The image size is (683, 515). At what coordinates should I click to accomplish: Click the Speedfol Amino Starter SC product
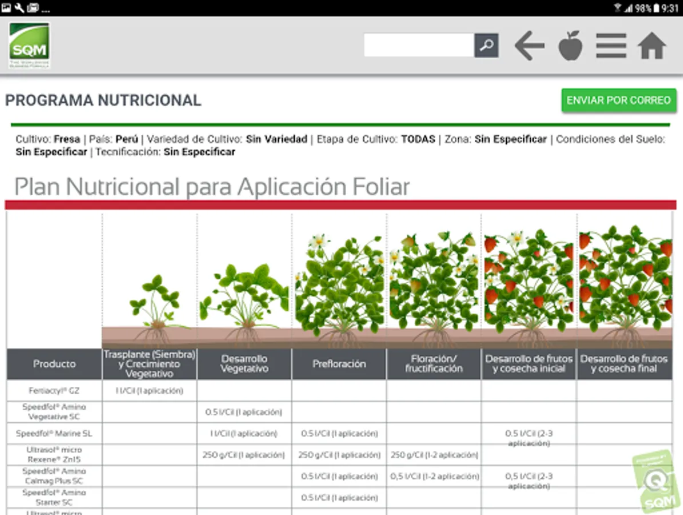click(54, 497)
